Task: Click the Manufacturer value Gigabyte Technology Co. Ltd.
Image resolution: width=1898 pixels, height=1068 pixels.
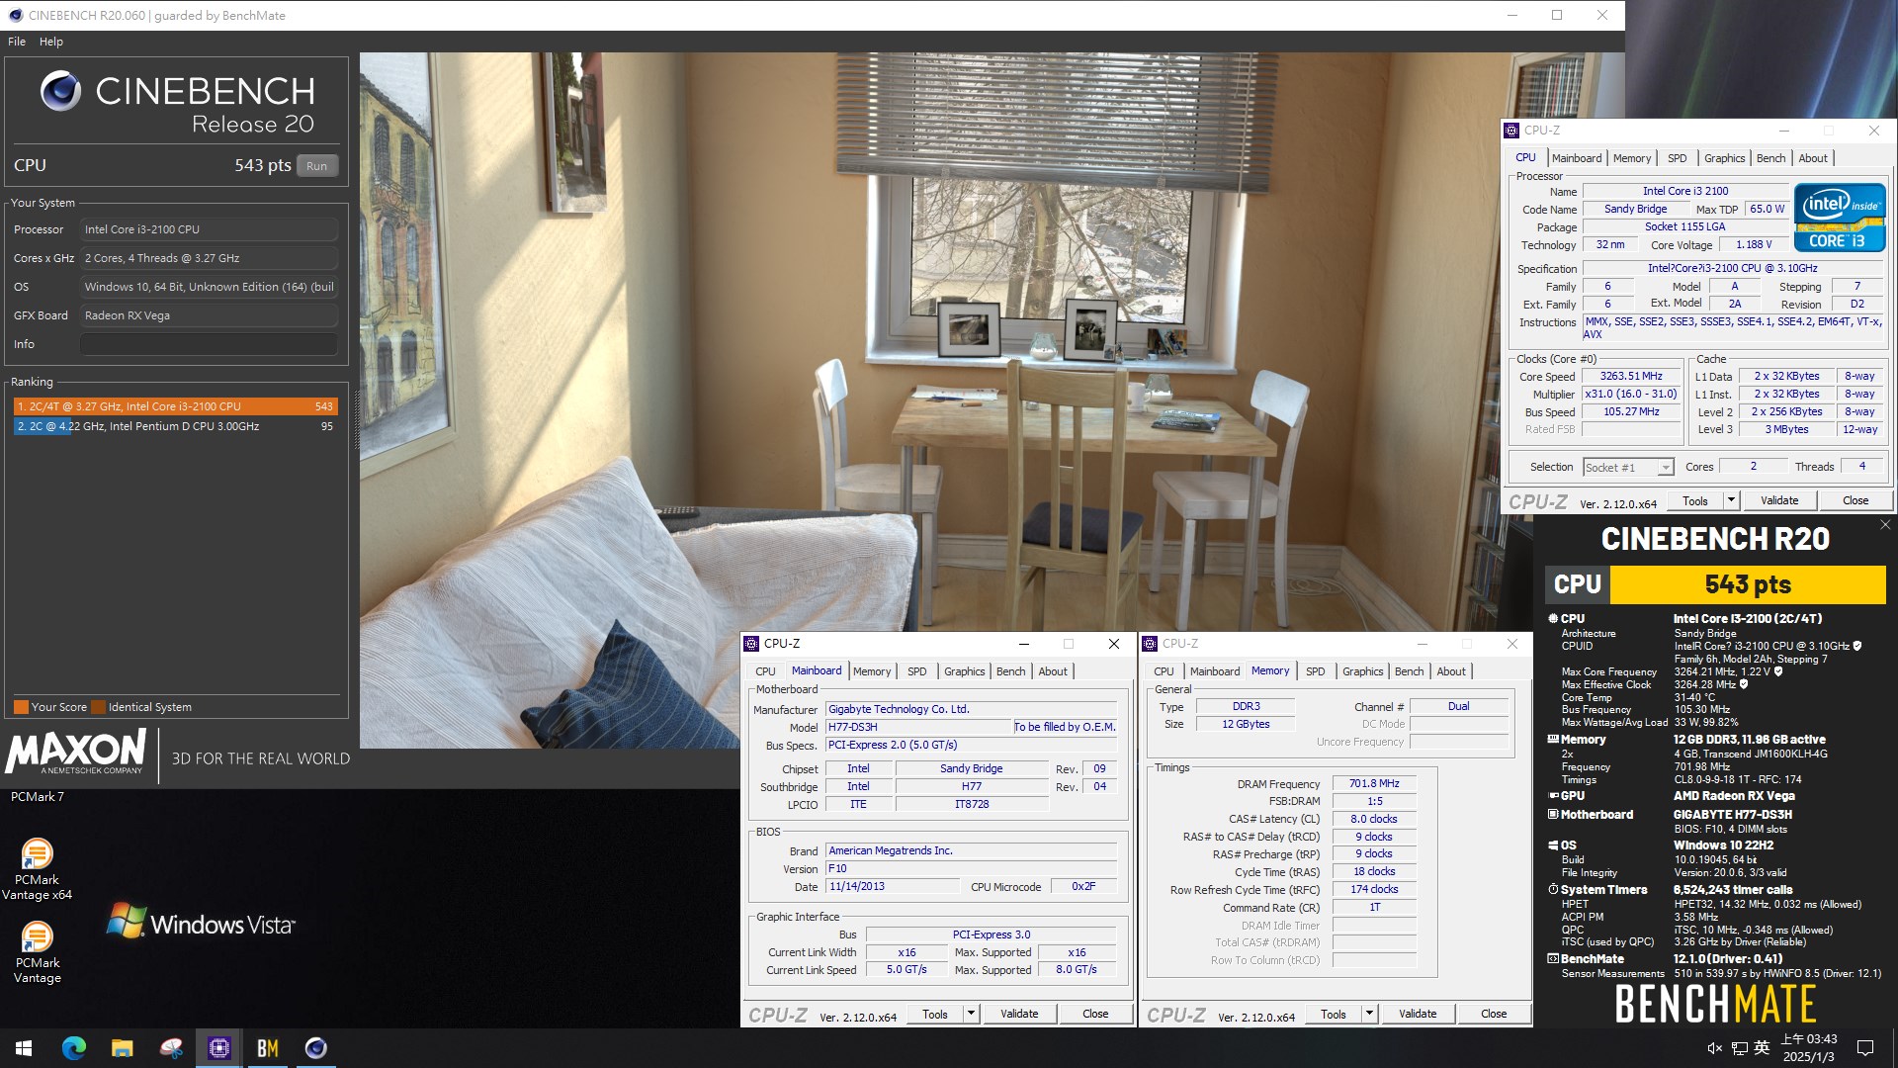Action: pyautogui.click(x=972, y=709)
